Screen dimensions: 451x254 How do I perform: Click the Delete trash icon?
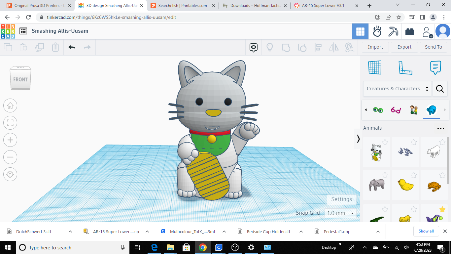pyautogui.click(x=55, y=47)
